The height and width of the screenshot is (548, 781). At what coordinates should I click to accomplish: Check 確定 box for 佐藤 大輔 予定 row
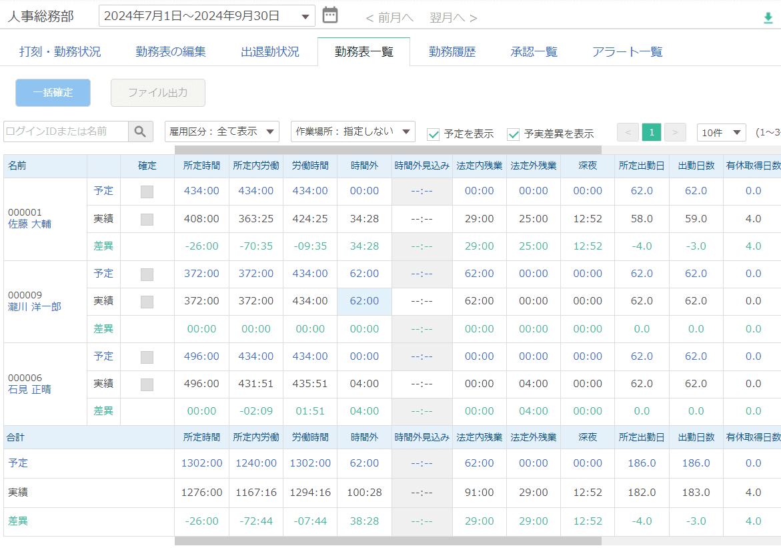pyautogui.click(x=147, y=192)
